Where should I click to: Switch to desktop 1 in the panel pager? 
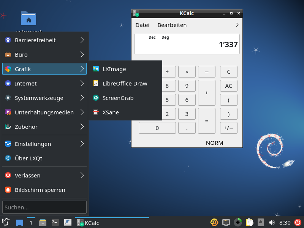[x=31, y=223]
